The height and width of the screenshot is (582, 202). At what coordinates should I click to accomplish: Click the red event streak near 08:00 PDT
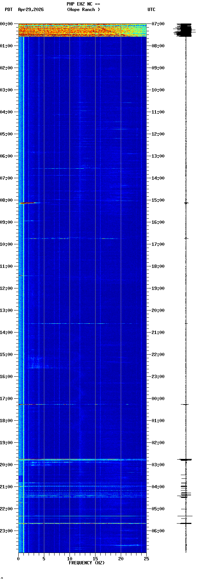coord(29,203)
